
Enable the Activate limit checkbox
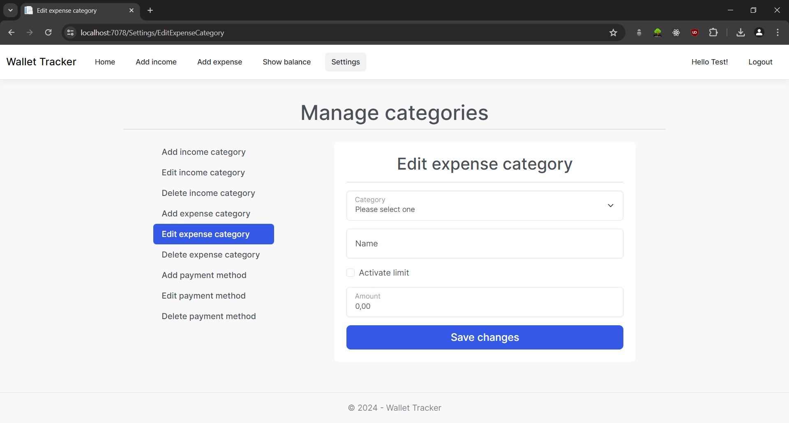[351, 273]
